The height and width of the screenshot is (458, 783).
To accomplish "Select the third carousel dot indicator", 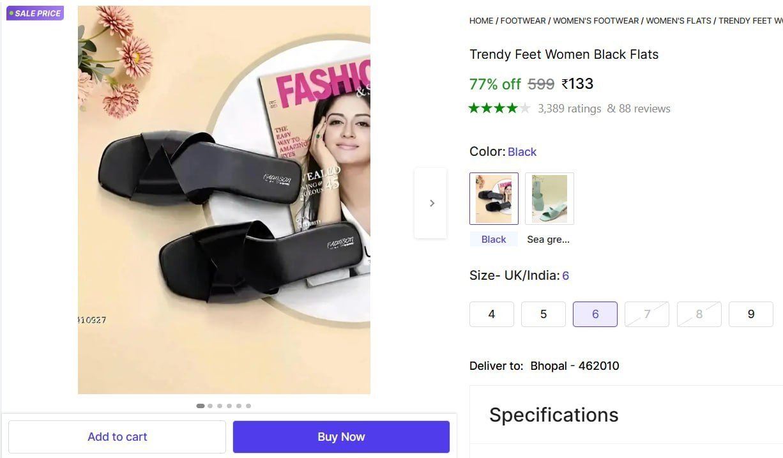I will pos(220,406).
